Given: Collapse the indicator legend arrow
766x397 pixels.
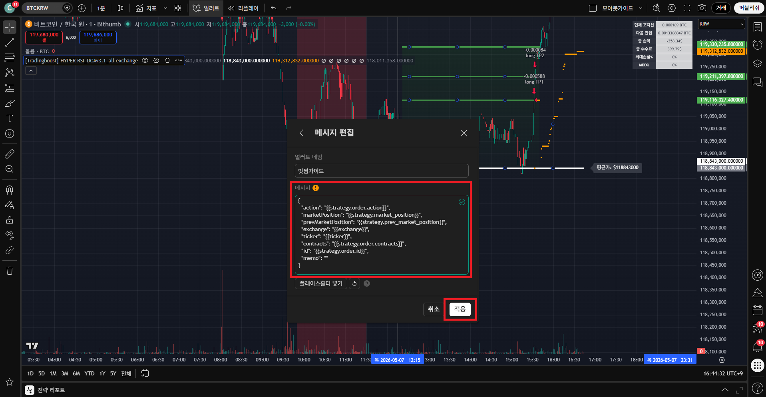Looking at the screenshot, I should [31, 71].
